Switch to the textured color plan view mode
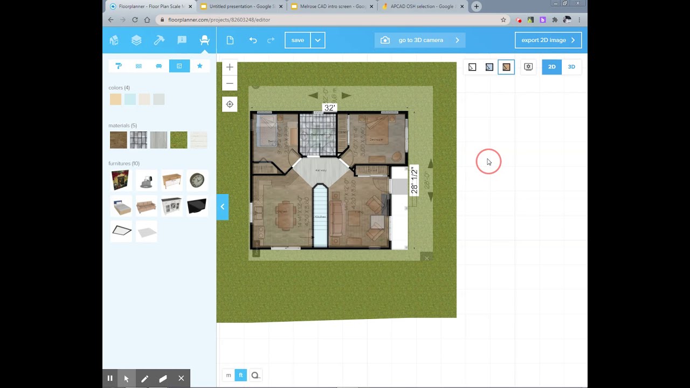The height and width of the screenshot is (388, 690). pos(506,67)
